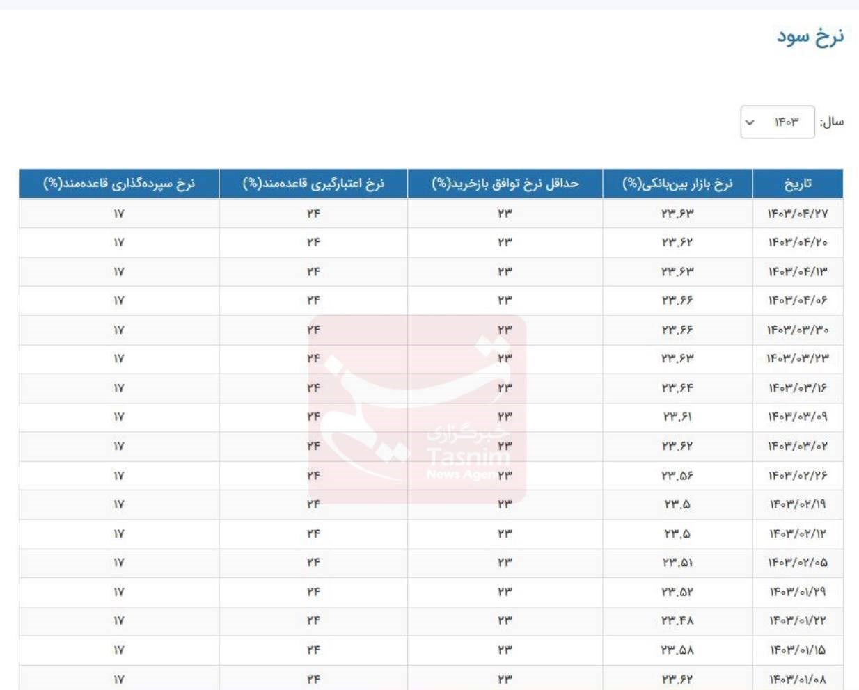
Task: Click the تاریخ column header
Action: pyautogui.click(x=798, y=184)
